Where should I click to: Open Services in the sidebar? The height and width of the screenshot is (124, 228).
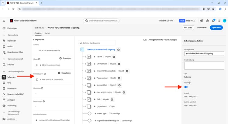pyautogui.click(x=10, y=65)
